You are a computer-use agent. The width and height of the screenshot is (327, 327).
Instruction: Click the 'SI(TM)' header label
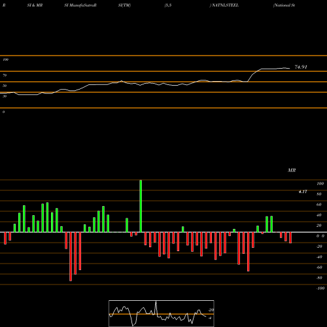(x=124, y=5)
